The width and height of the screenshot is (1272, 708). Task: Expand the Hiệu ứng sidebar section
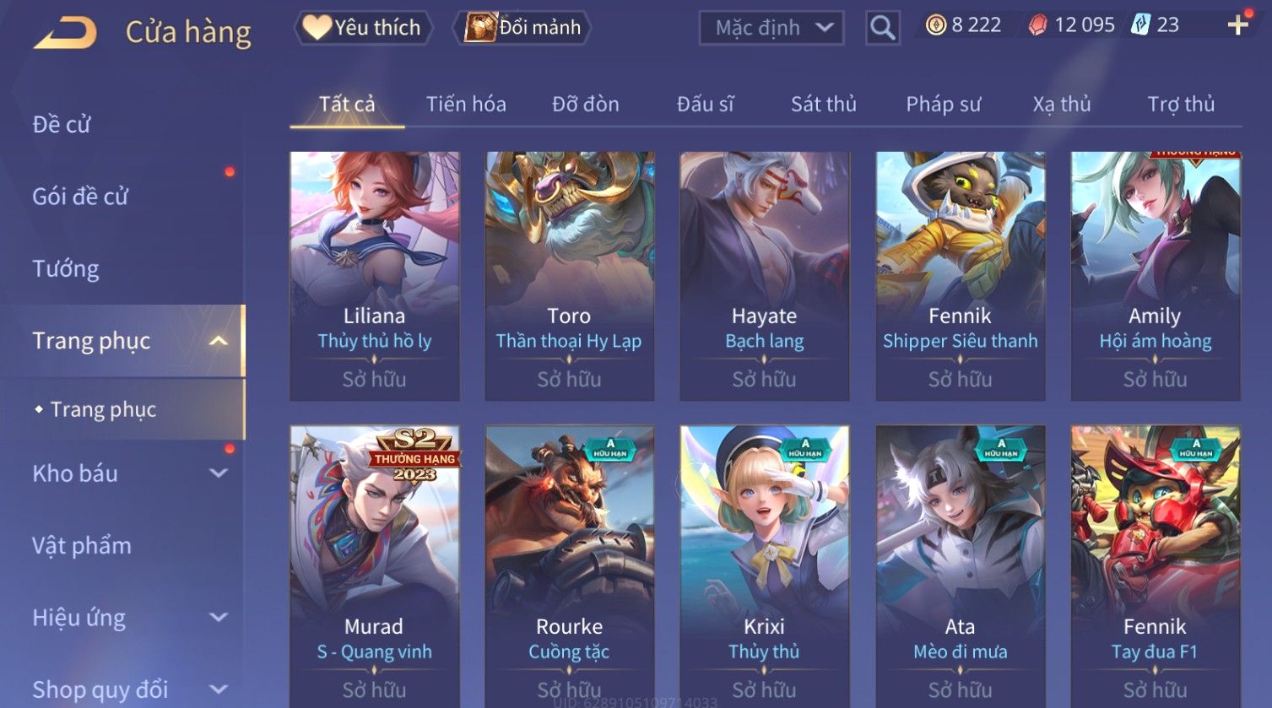pos(219,618)
